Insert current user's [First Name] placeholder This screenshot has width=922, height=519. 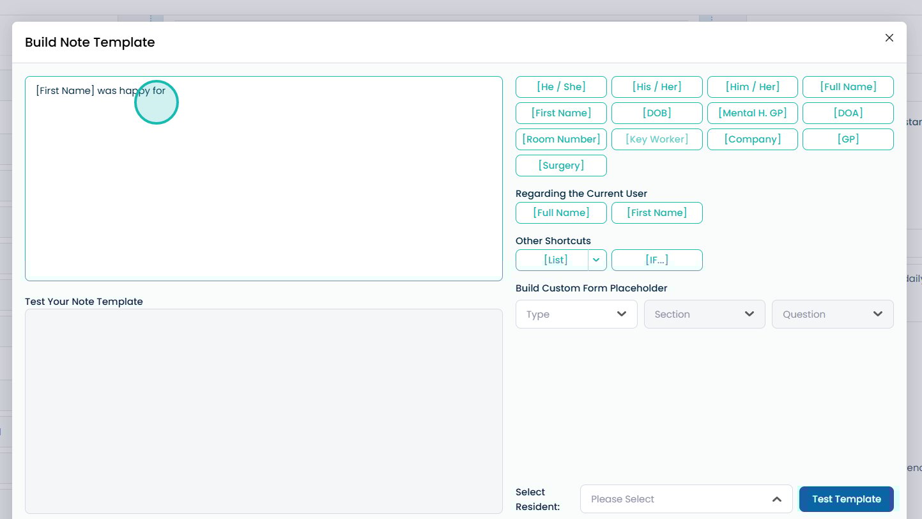click(657, 213)
